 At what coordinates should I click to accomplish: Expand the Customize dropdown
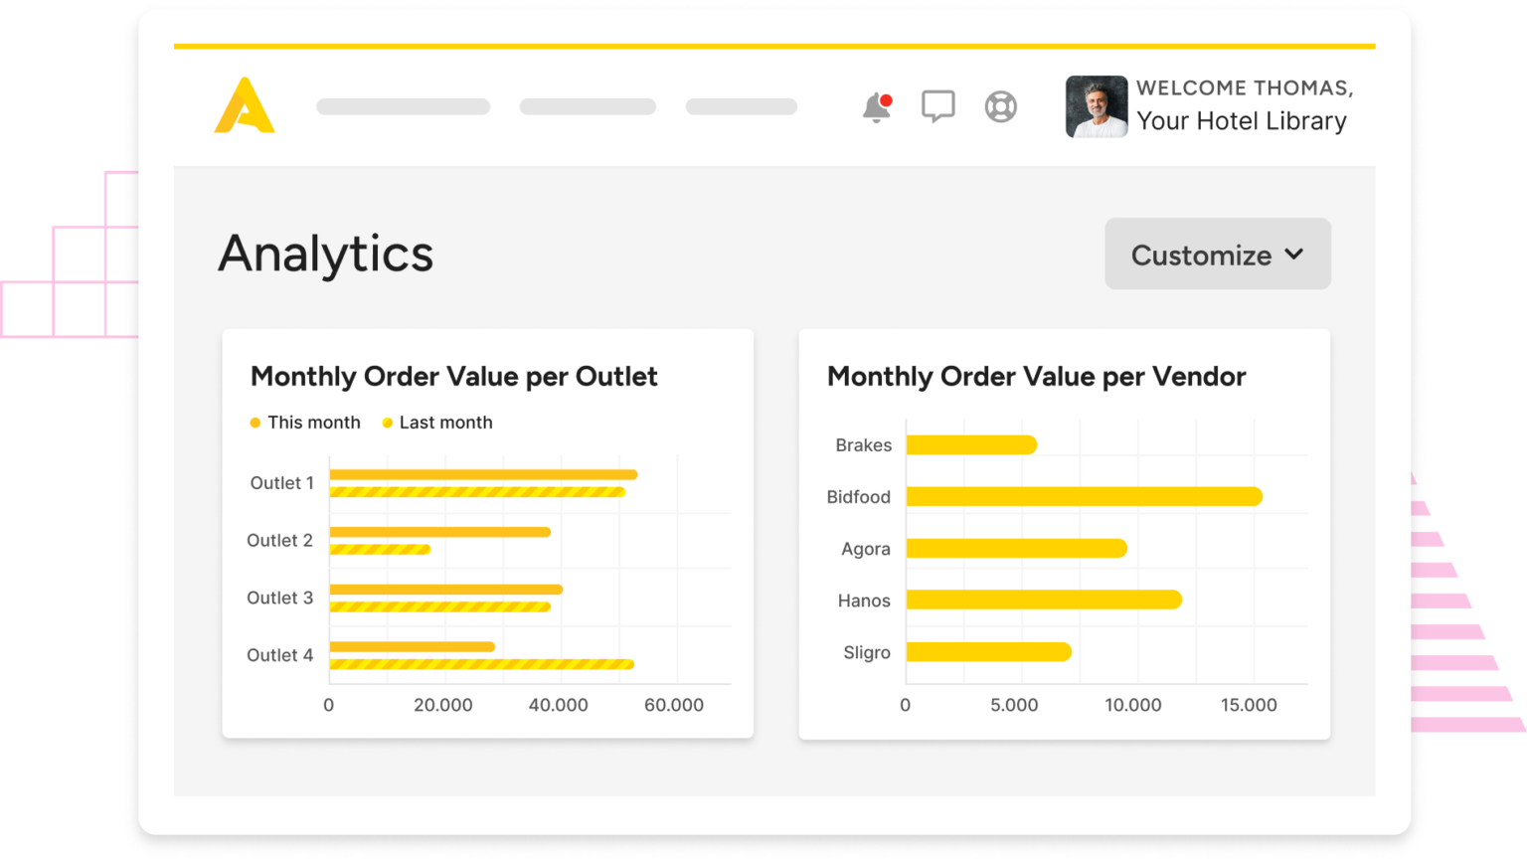click(1217, 254)
